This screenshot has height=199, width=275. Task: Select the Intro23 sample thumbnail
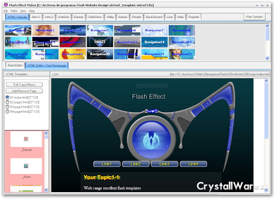tap(100, 42)
